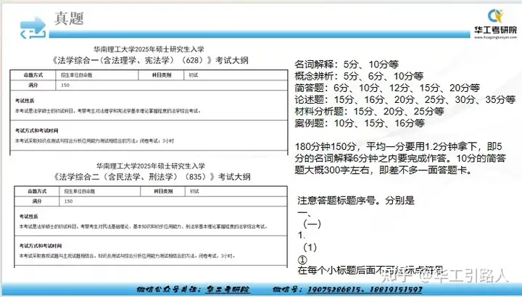522x297 pixels.
Task: Click the 满分 cell in the 835 table
Action: pos(37,201)
